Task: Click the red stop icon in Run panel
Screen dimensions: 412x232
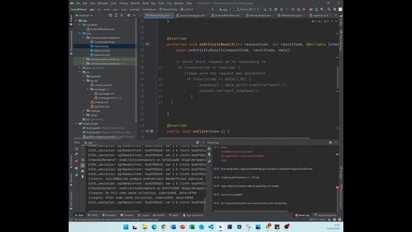Action: coord(77,161)
